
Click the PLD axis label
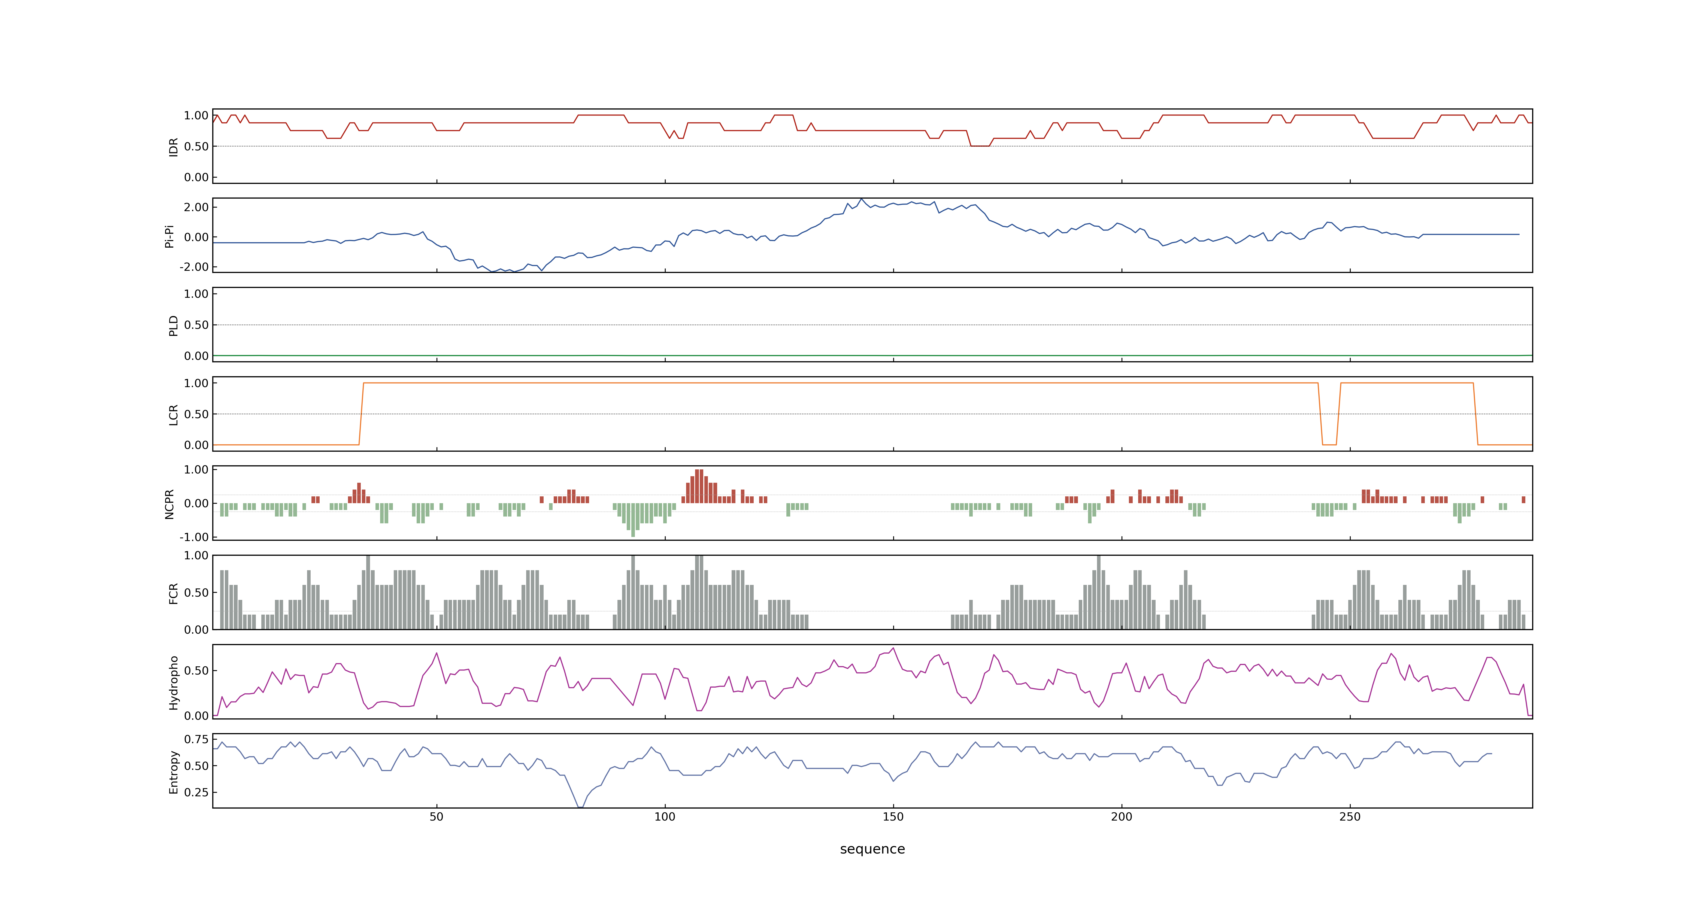(x=174, y=326)
